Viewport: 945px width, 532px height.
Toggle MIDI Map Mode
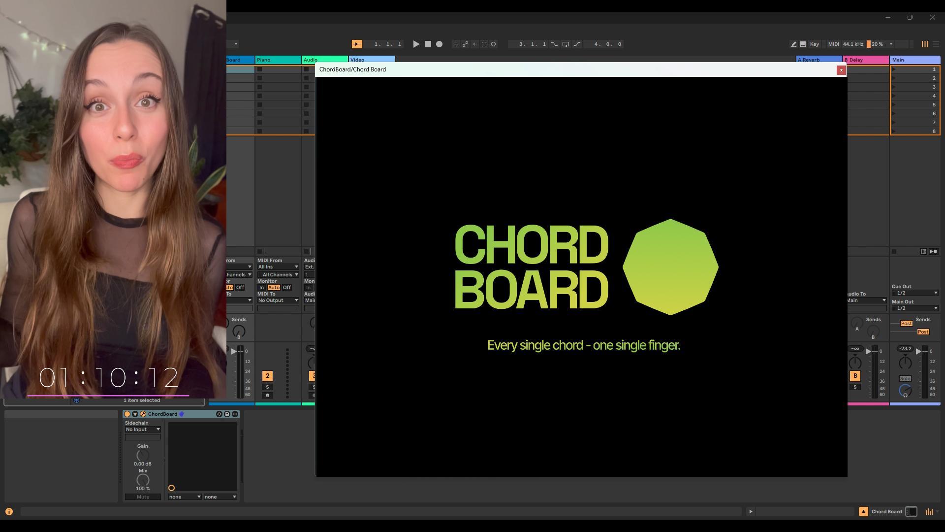(833, 44)
